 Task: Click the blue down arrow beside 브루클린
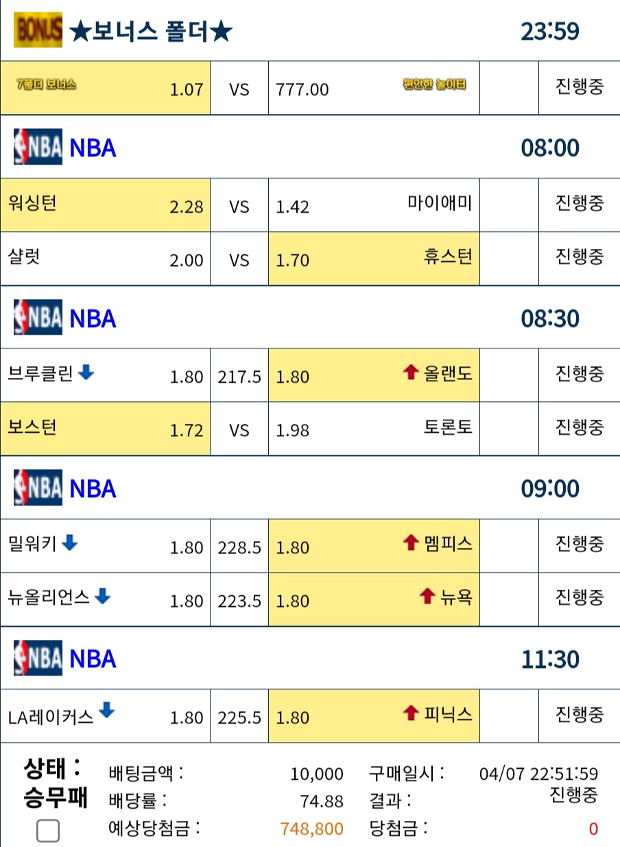pyautogui.click(x=86, y=372)
